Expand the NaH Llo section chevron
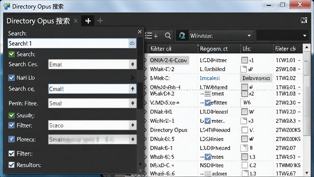314x177 pixels. 132,78
